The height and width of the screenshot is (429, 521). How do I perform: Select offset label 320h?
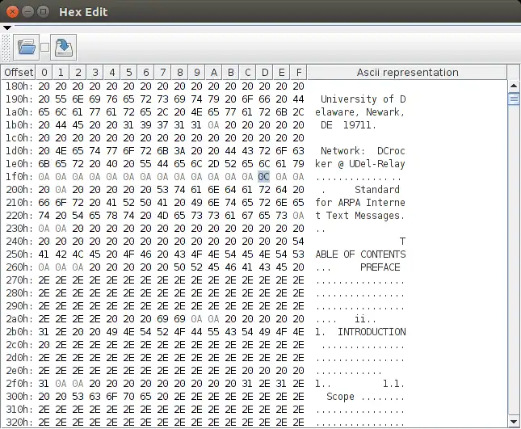pyautogui.click(x=19, y=423)
